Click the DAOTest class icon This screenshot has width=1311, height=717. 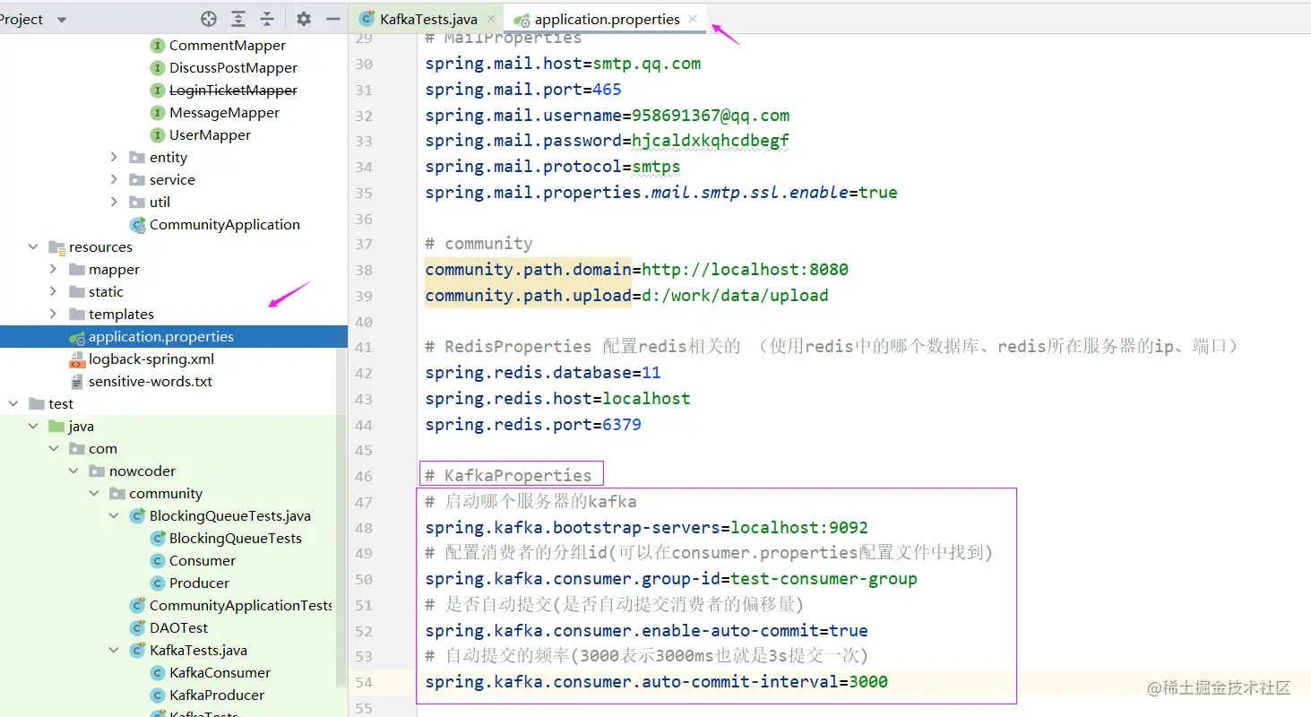pyautogui.click(x=138, y=628)
